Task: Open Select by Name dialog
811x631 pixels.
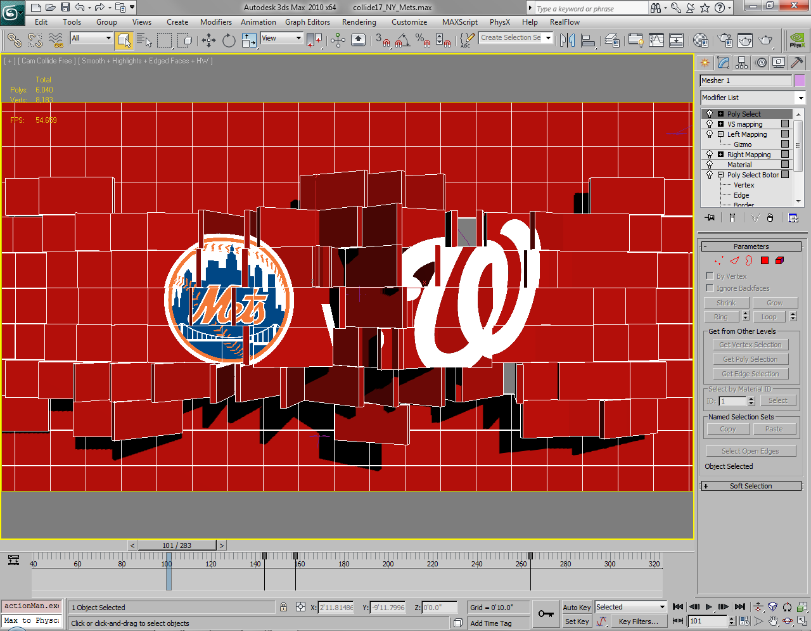Action: 144,40
